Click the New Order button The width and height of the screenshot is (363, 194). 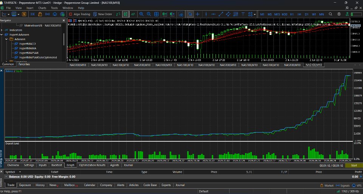coord(102,14)
